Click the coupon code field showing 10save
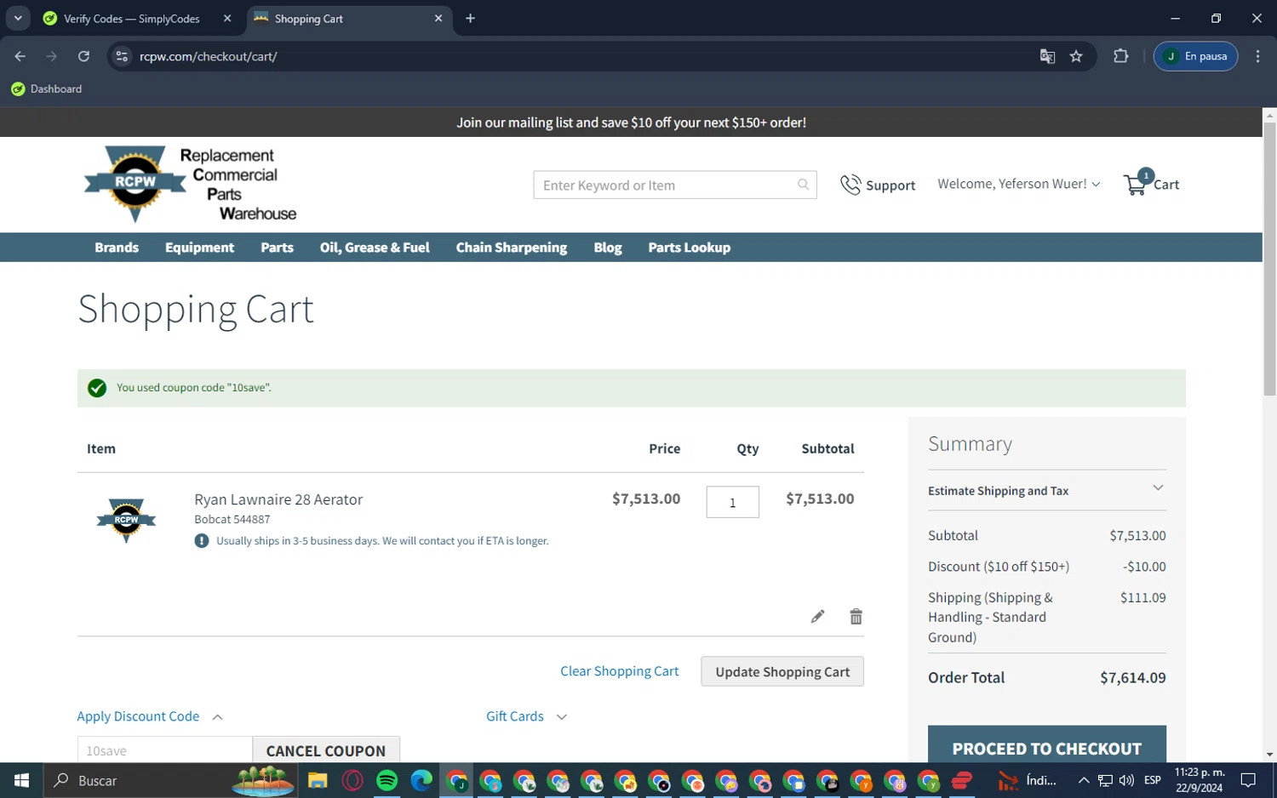Viewport: 1277px width, 798px height. [164, 750]
